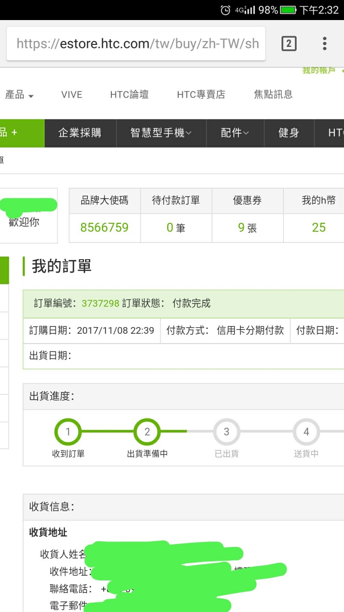Select the 健身 fitness tab
Image resolution: width=344 pixels, height=612 pixels.
click(x=289, y=133)
